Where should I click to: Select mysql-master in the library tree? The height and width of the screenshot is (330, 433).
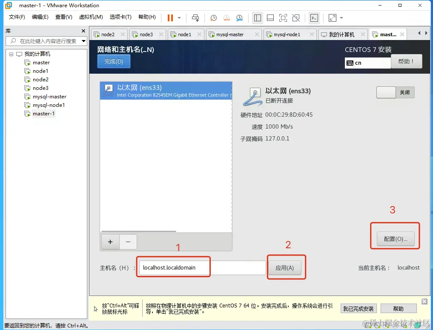click(49, 97)
